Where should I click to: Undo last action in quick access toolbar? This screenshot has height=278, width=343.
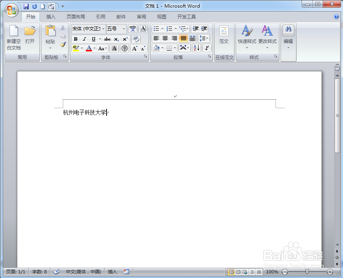coord(34,7)
